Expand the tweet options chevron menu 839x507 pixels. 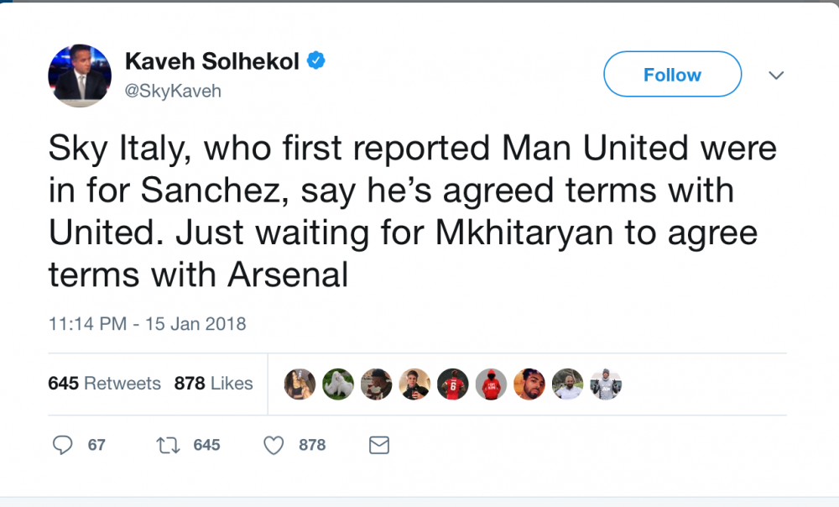(776, 75)
